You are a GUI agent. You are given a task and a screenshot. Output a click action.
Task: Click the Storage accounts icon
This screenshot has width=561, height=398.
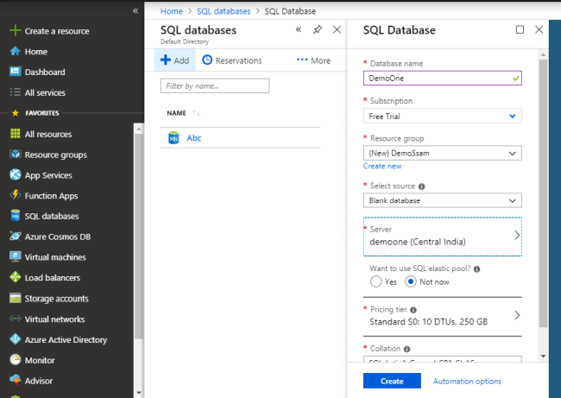pyautogui.click(x=15, y=298)
